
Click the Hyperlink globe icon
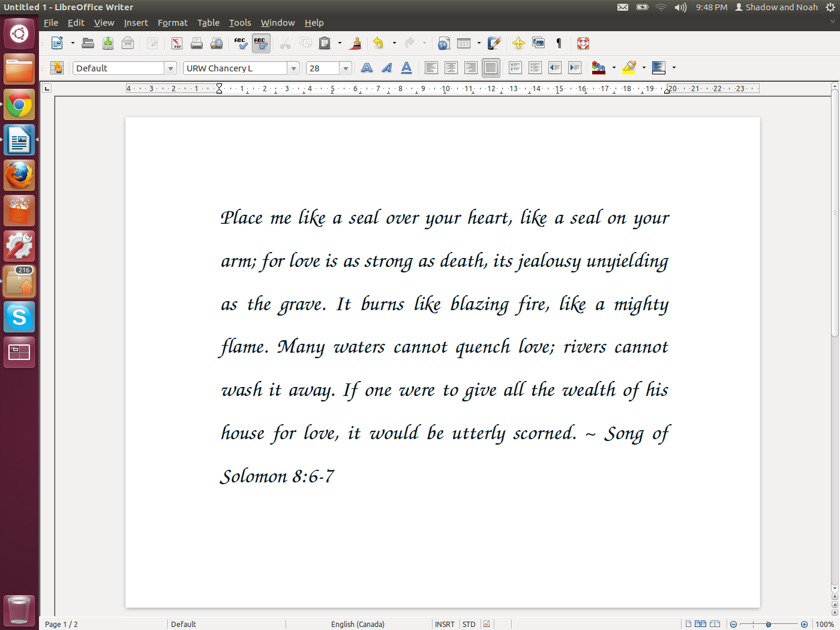coord(443,43)
